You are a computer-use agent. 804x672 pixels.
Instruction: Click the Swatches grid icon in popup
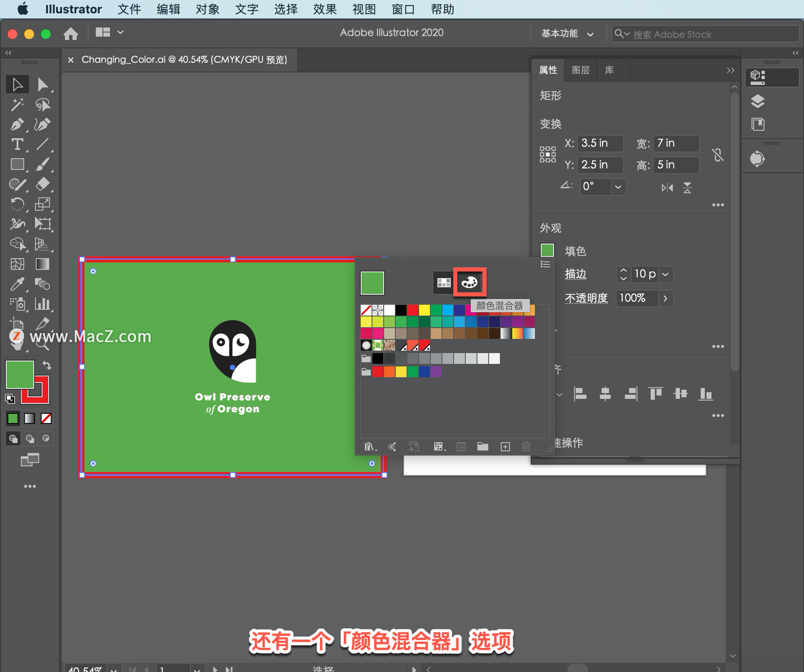pos(443,282)
